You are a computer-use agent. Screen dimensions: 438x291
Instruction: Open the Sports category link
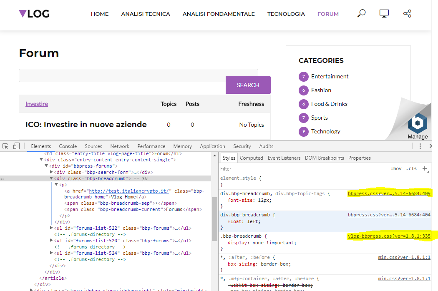[x=319, y=118]
